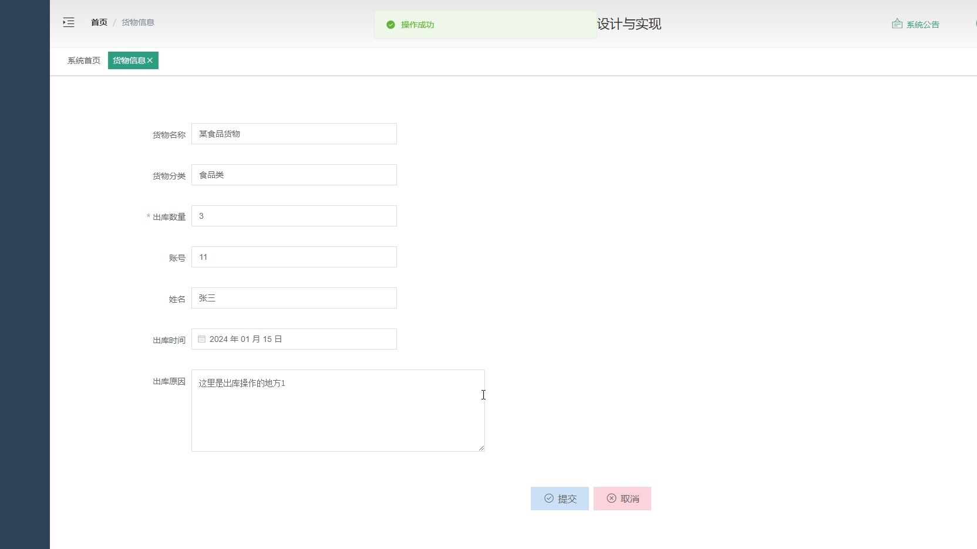Open the 出库时间 date picker
Image resolution: width=977 pixels, height=549 pixels.
coord(294,339)
